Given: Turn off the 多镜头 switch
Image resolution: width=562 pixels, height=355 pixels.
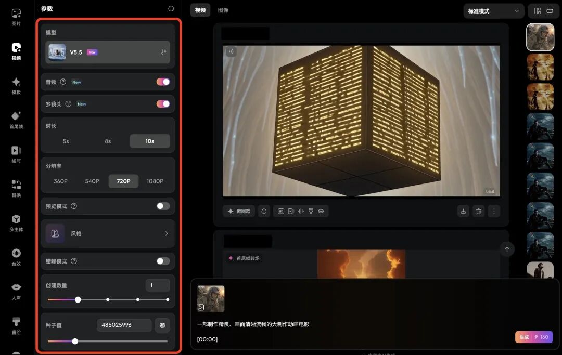Looking at the screenshot, I should point(163,104).
